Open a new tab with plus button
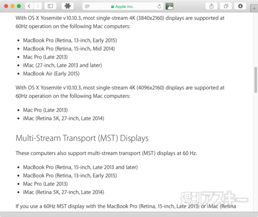Image resolution: width=258 pixels, height=217 pixels. click(x=254, y=9)
